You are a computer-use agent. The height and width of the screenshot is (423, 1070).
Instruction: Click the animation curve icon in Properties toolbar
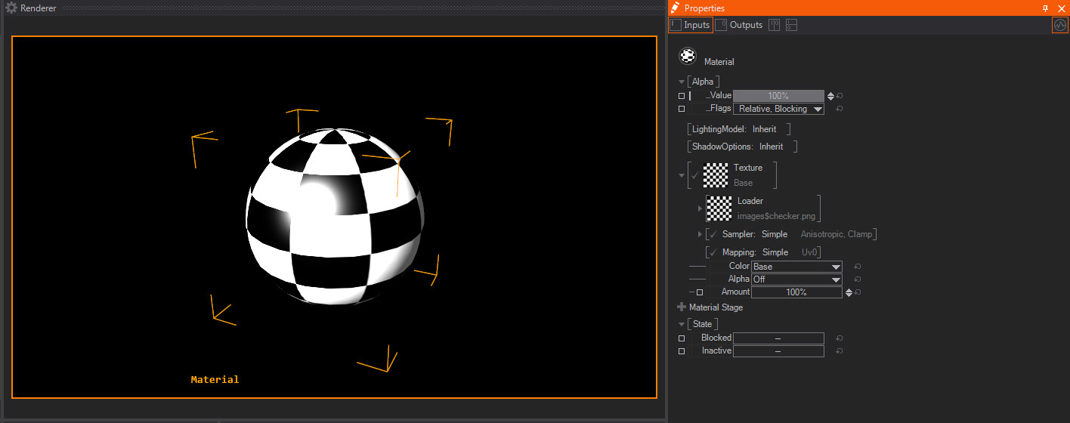coord(1060,25)
